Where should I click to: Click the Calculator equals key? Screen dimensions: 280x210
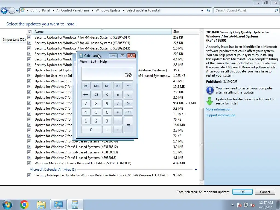click(129, 125)
